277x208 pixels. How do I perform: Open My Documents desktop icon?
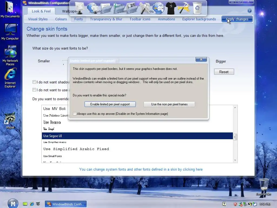[10, 9]
